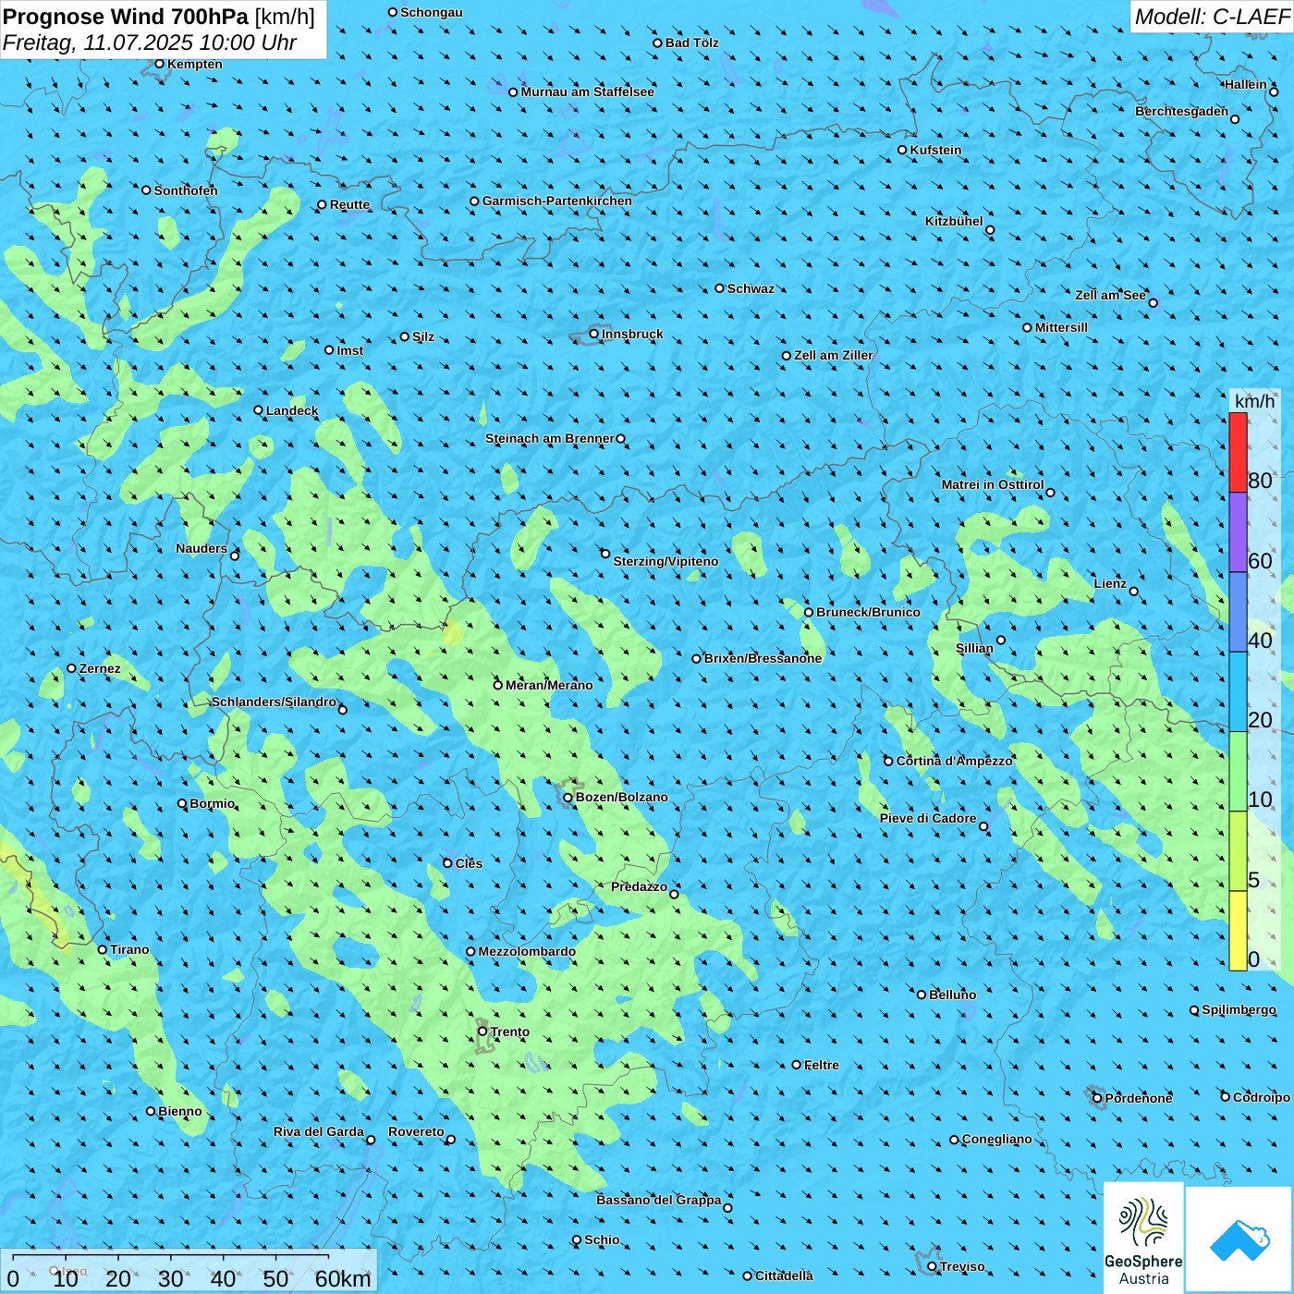The height and width of the screenshot is (1294, 1294).
Task: Click the 'Kufstein' label
Action: 935,150
